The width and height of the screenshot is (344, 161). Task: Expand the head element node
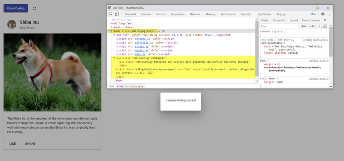coord(111,27)
